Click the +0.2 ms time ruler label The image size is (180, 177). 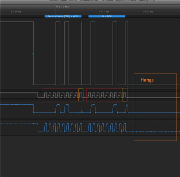(148, 11)
